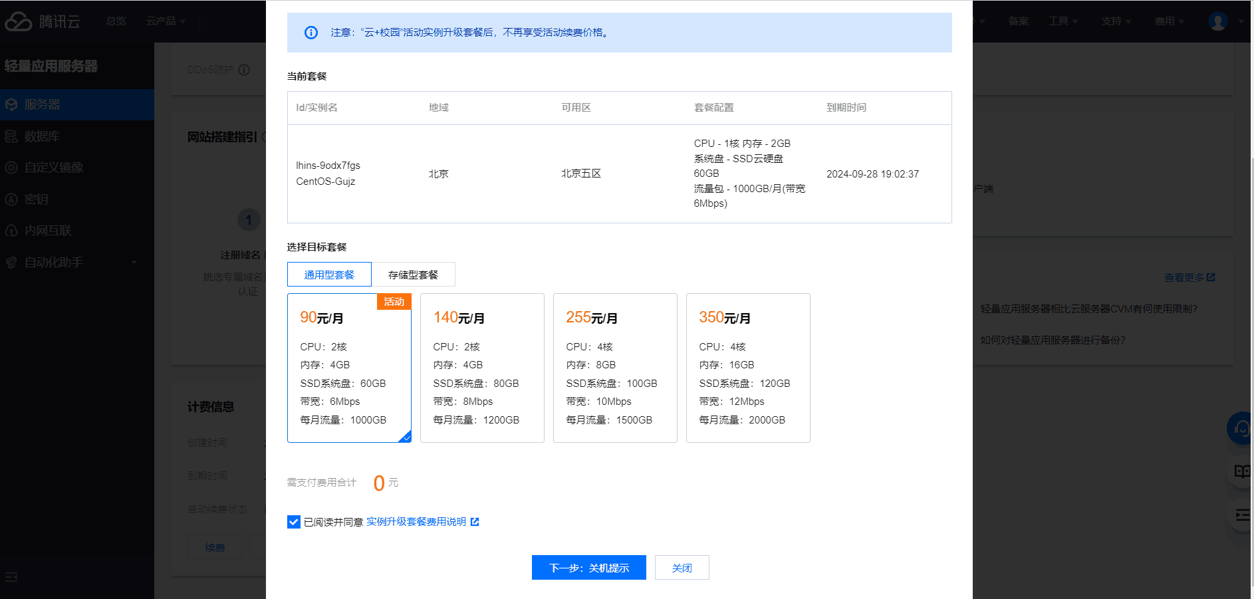Image resolution: width=1254 pixels, height=599 pixels.
Task: Open the 实例升级套餐费用说明 link
Action: coord(416,522)
